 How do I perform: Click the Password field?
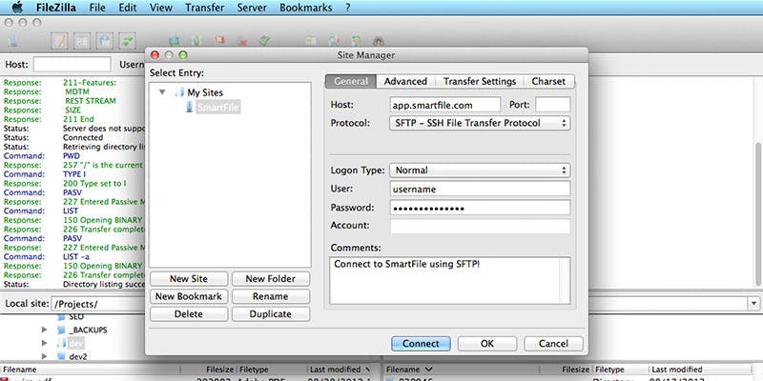480,208
